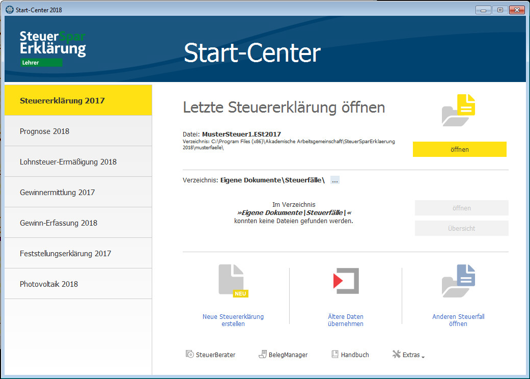
Task: Click the red arrow import icon
Action: click(x=346, y=281)
